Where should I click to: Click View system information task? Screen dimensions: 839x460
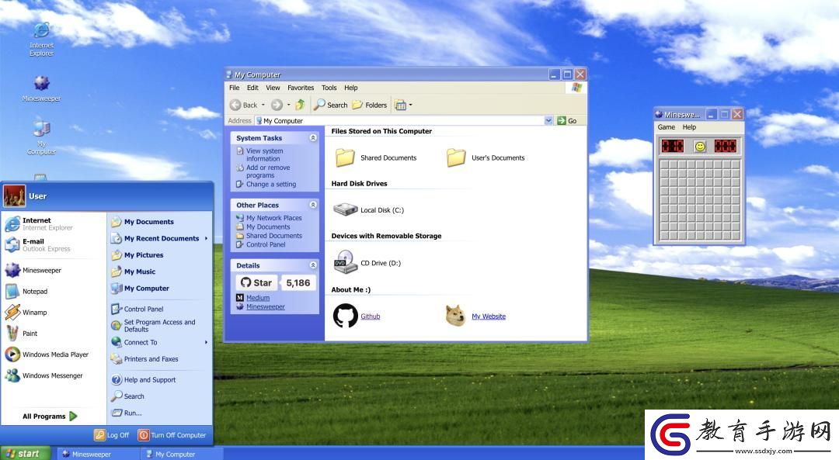coord(264,155)
